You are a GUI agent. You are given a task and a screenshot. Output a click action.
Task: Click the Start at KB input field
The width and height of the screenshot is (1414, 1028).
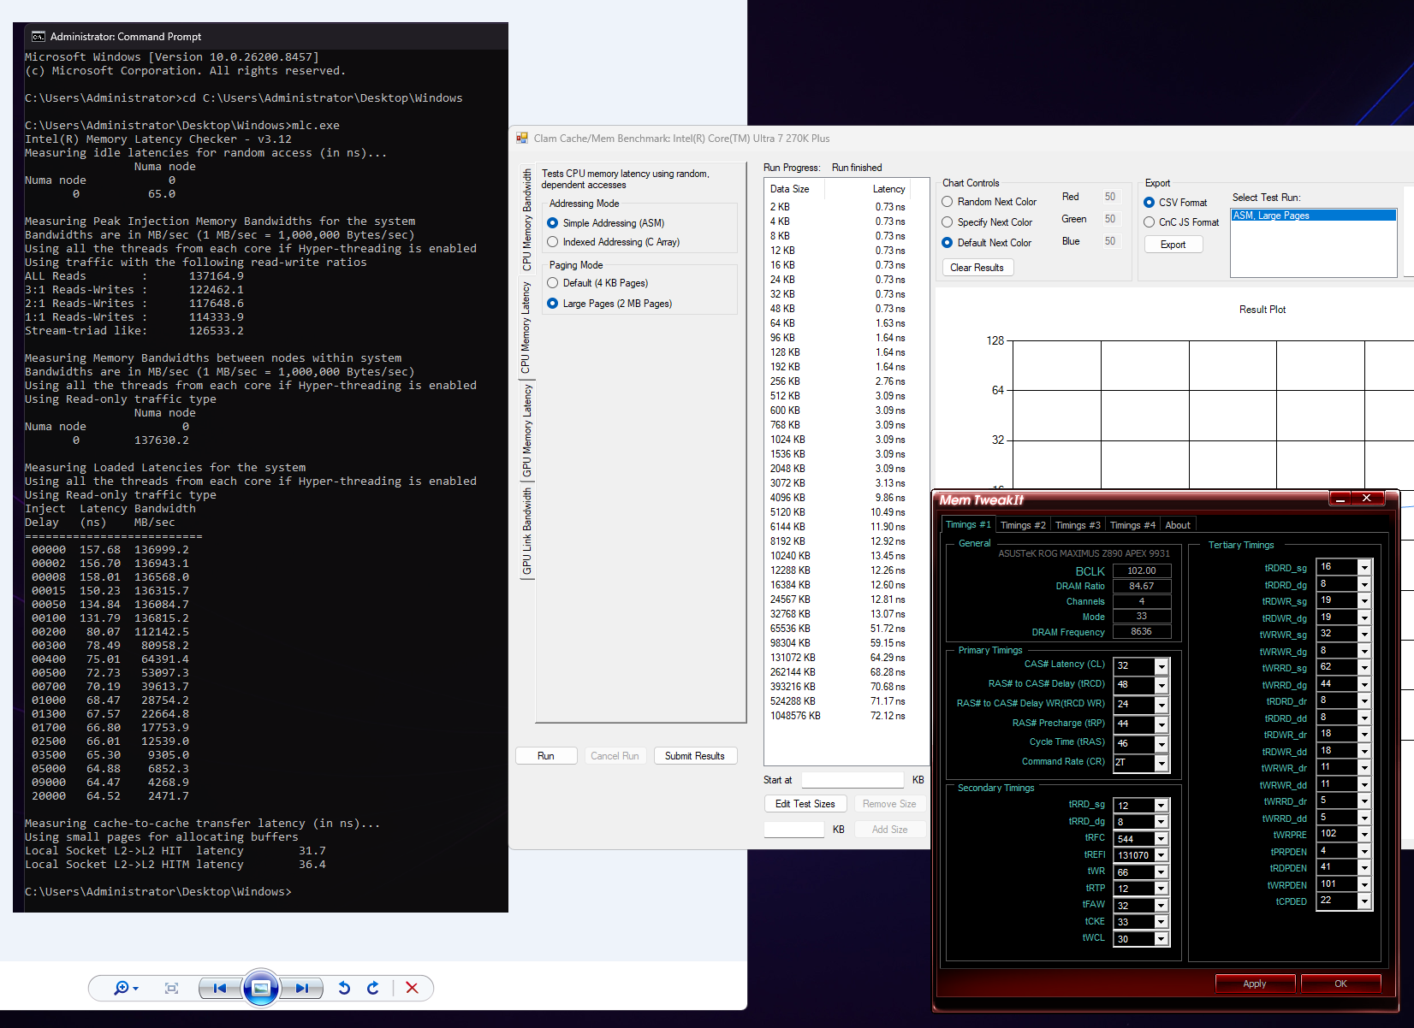tap(853, 780)
